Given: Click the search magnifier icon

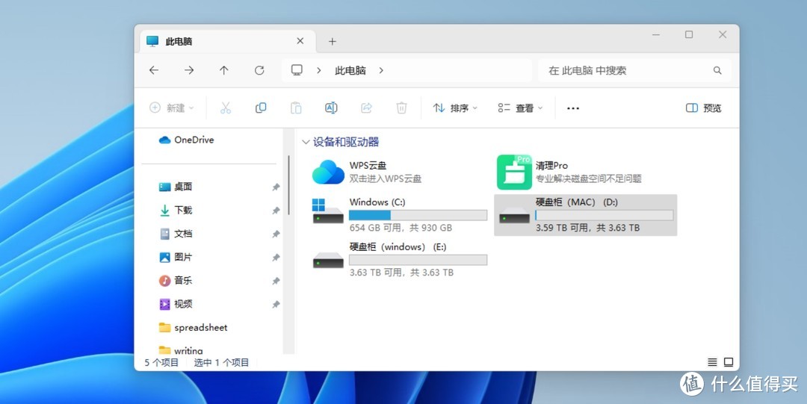Looking at the screenshot, I should [717, 70].
